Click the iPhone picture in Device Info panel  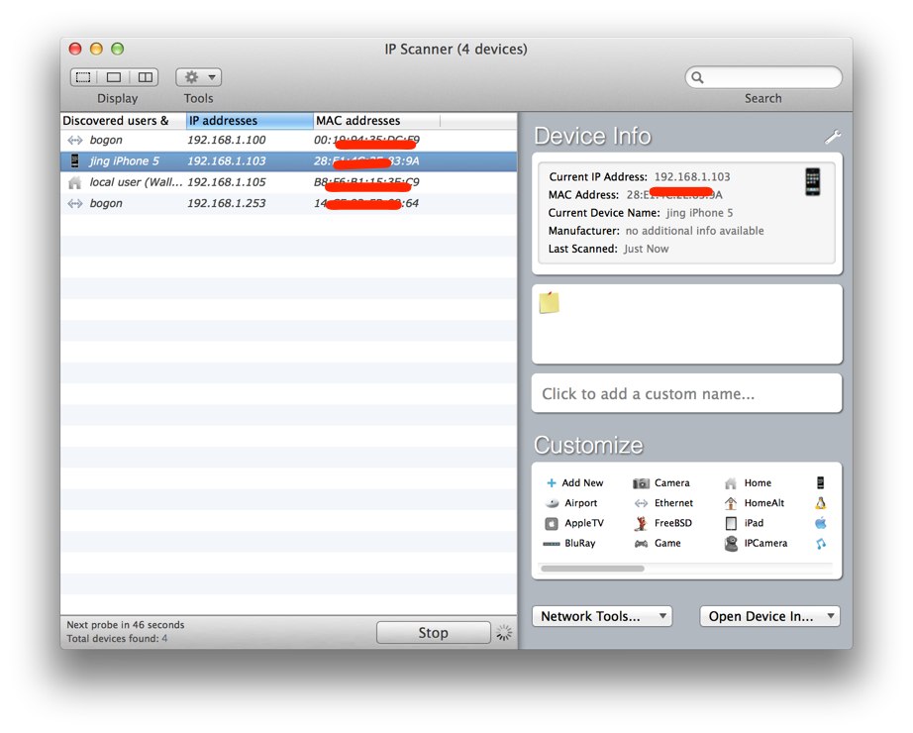tap(813, 182)
